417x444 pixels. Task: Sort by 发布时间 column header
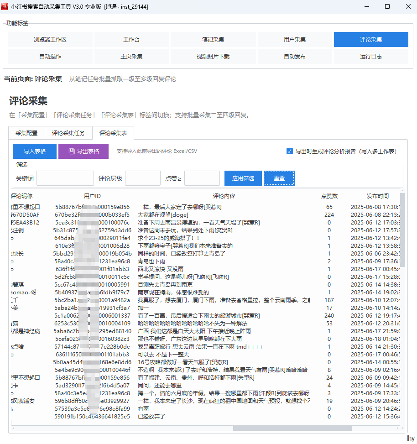tap(378, 196)
